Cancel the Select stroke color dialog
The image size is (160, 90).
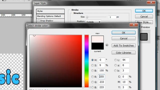(x=123, y=38)
